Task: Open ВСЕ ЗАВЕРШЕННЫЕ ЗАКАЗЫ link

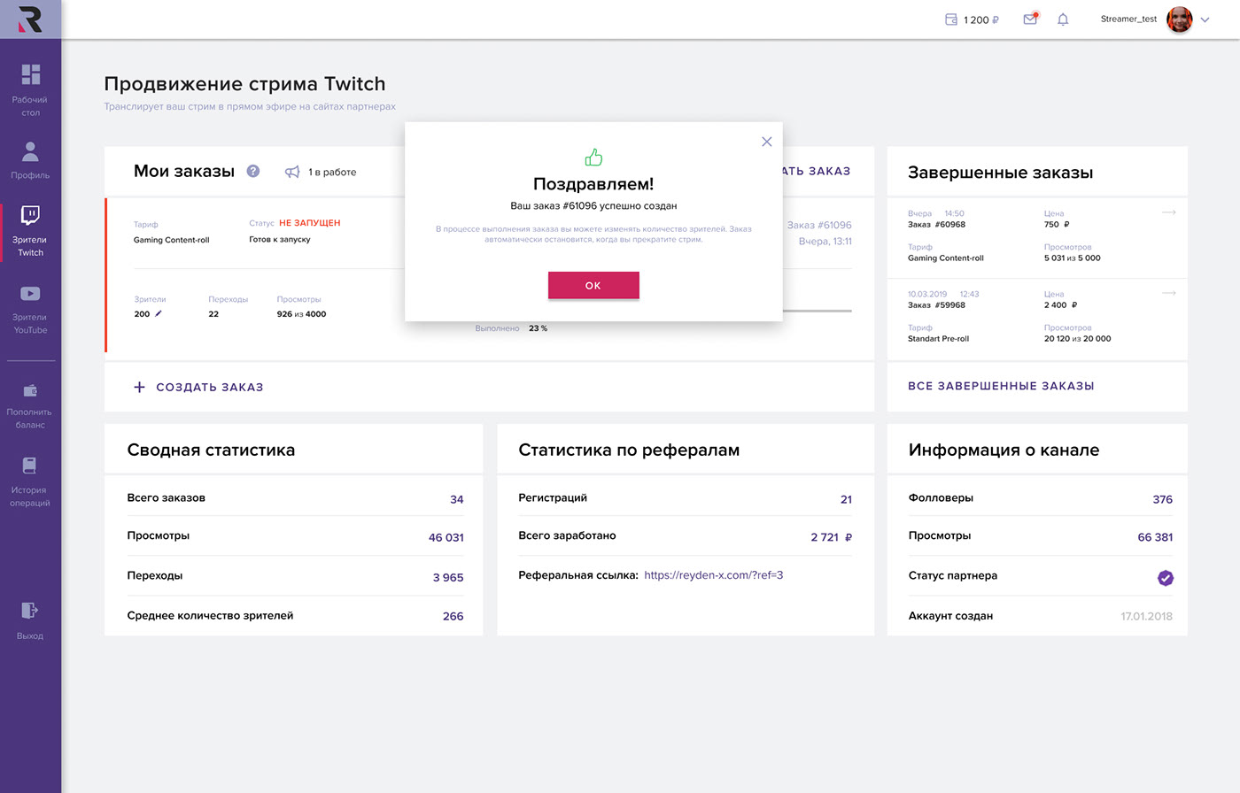Action: 1001,386
